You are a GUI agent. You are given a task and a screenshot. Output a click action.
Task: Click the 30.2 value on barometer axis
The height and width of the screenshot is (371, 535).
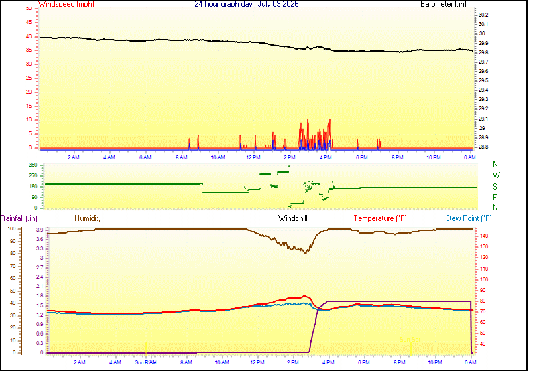[x=483, y=15]
